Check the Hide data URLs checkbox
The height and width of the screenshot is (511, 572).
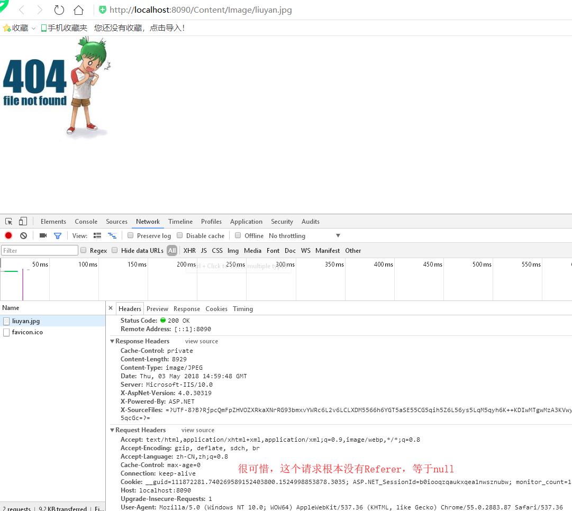(114, 250)
